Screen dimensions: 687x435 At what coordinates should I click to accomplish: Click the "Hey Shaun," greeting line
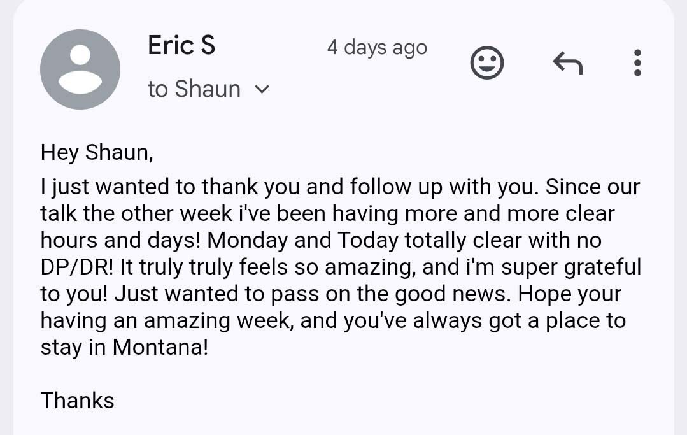point(97,153)
